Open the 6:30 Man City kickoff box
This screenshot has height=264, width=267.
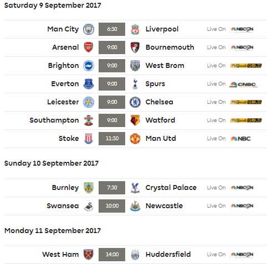coord(112,29)
